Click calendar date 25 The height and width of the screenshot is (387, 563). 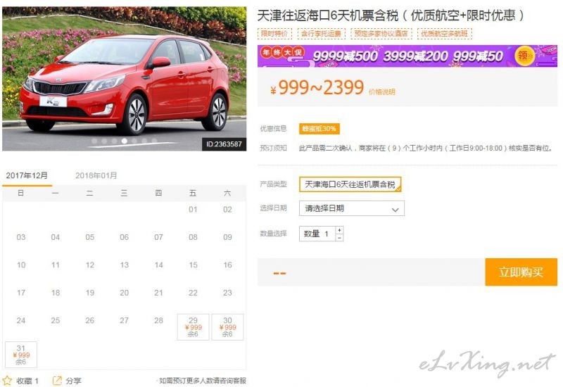(56, 321)
